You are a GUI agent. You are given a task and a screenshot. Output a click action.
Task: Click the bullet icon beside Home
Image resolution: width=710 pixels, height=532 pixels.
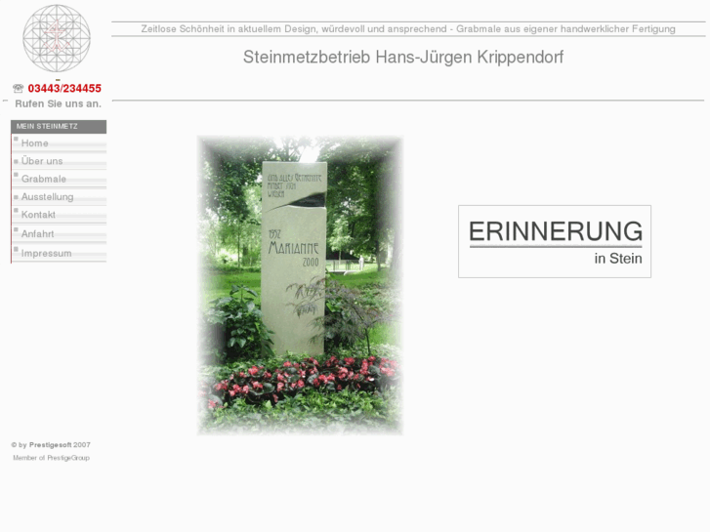tap(16, 140)
